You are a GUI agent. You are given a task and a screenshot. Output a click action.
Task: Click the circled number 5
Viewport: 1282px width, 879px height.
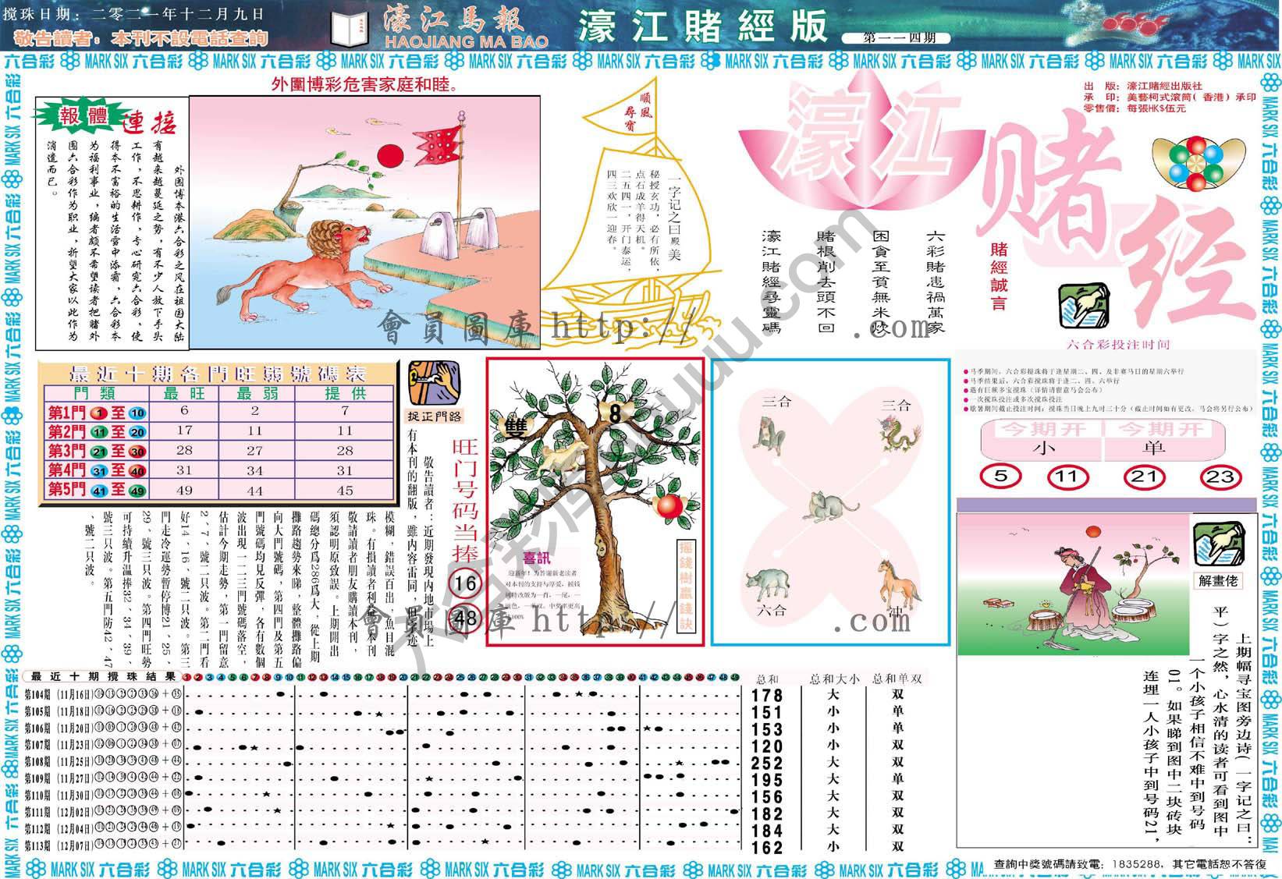coord(1001,475)
